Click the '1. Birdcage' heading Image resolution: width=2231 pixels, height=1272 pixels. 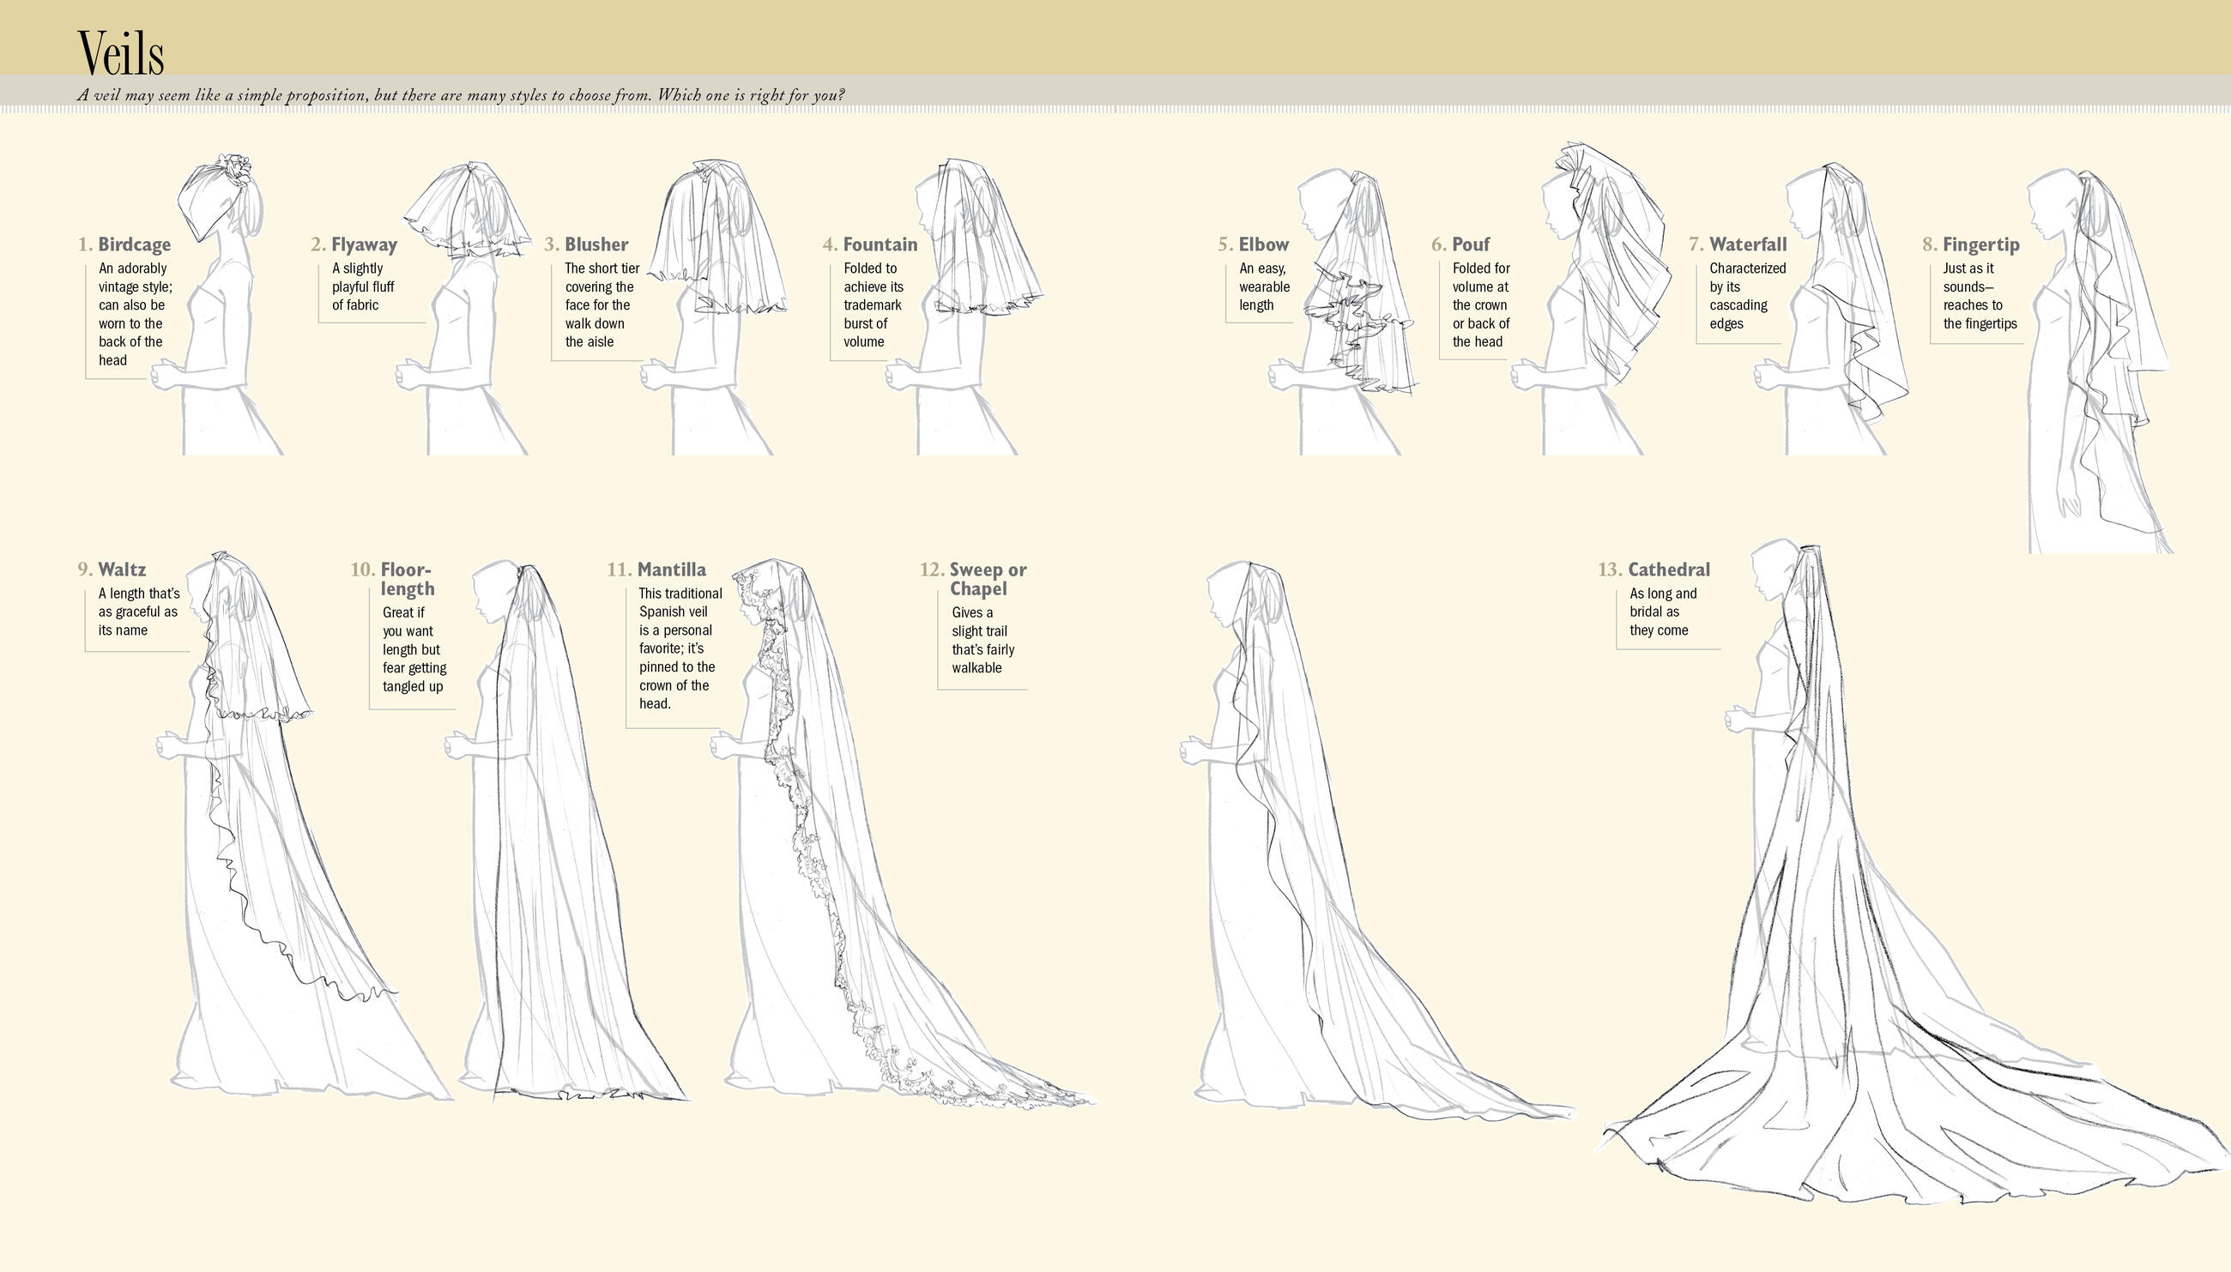click(124, 244)
